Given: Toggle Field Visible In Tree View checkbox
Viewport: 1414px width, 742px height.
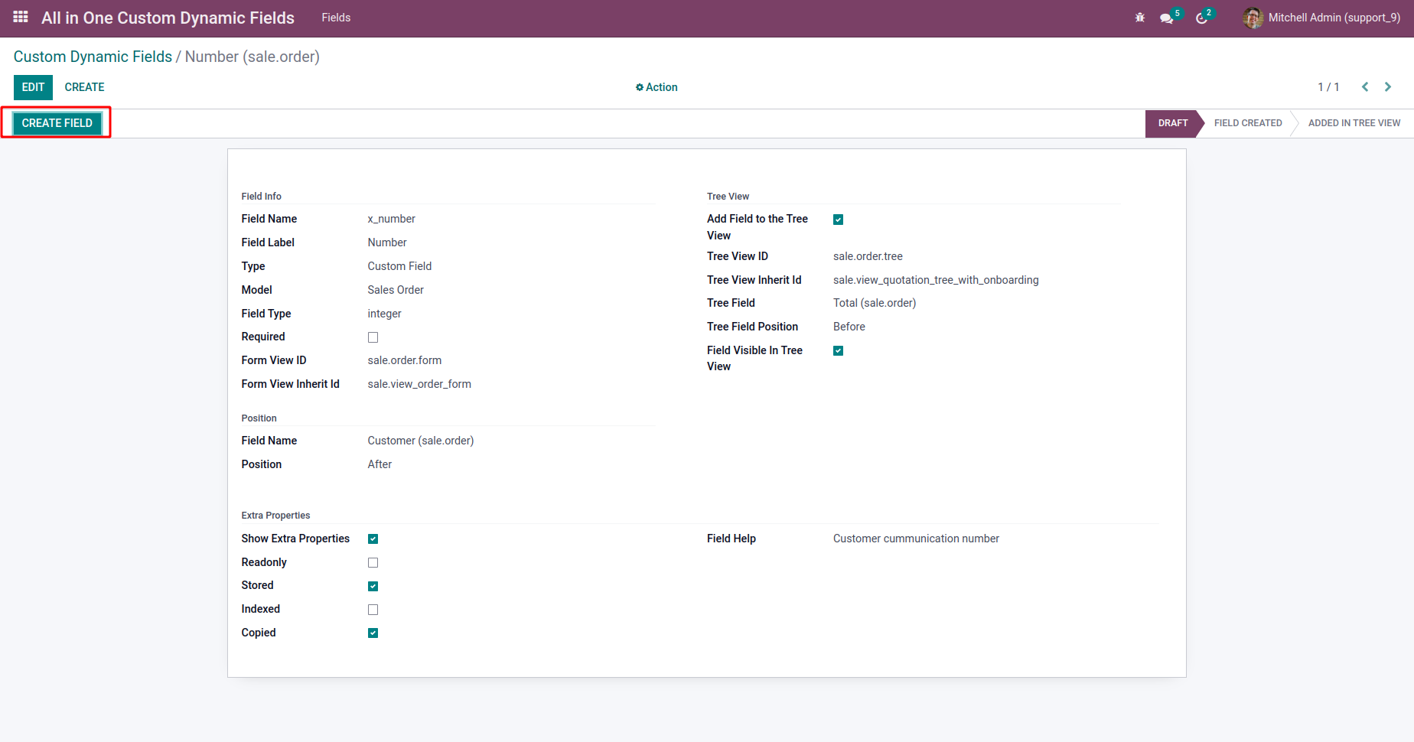Looking at the screenshot, I should tap(839, 351).
